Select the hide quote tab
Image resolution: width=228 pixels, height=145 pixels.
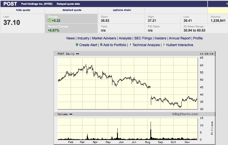coord(23,10)
